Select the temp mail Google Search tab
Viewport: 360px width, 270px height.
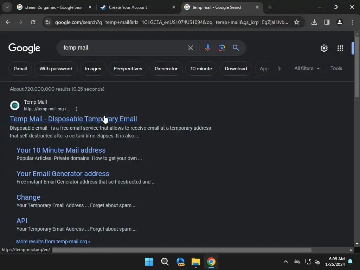click(x=221, y=7)
